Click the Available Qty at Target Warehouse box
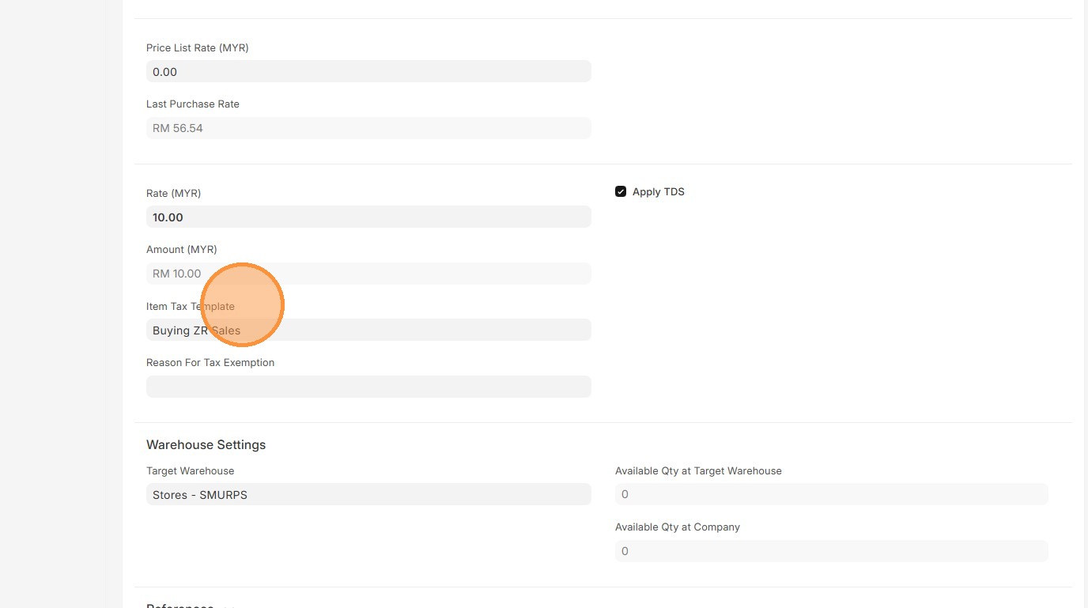Viewport: 1088px width, 608px height. tap(831, 495)
